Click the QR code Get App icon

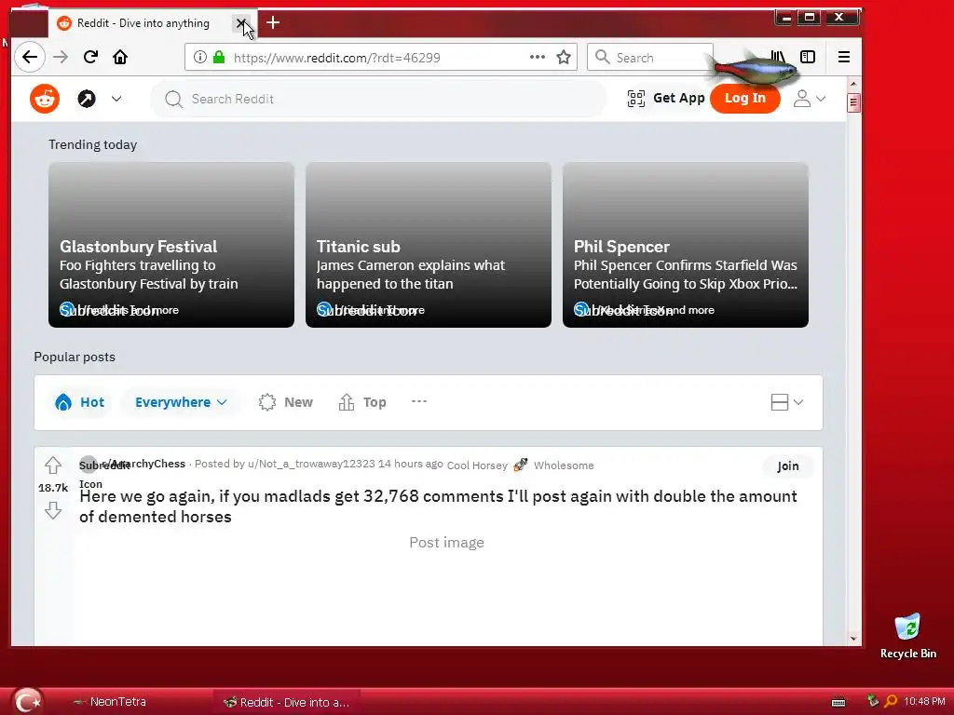click(635, 99)
